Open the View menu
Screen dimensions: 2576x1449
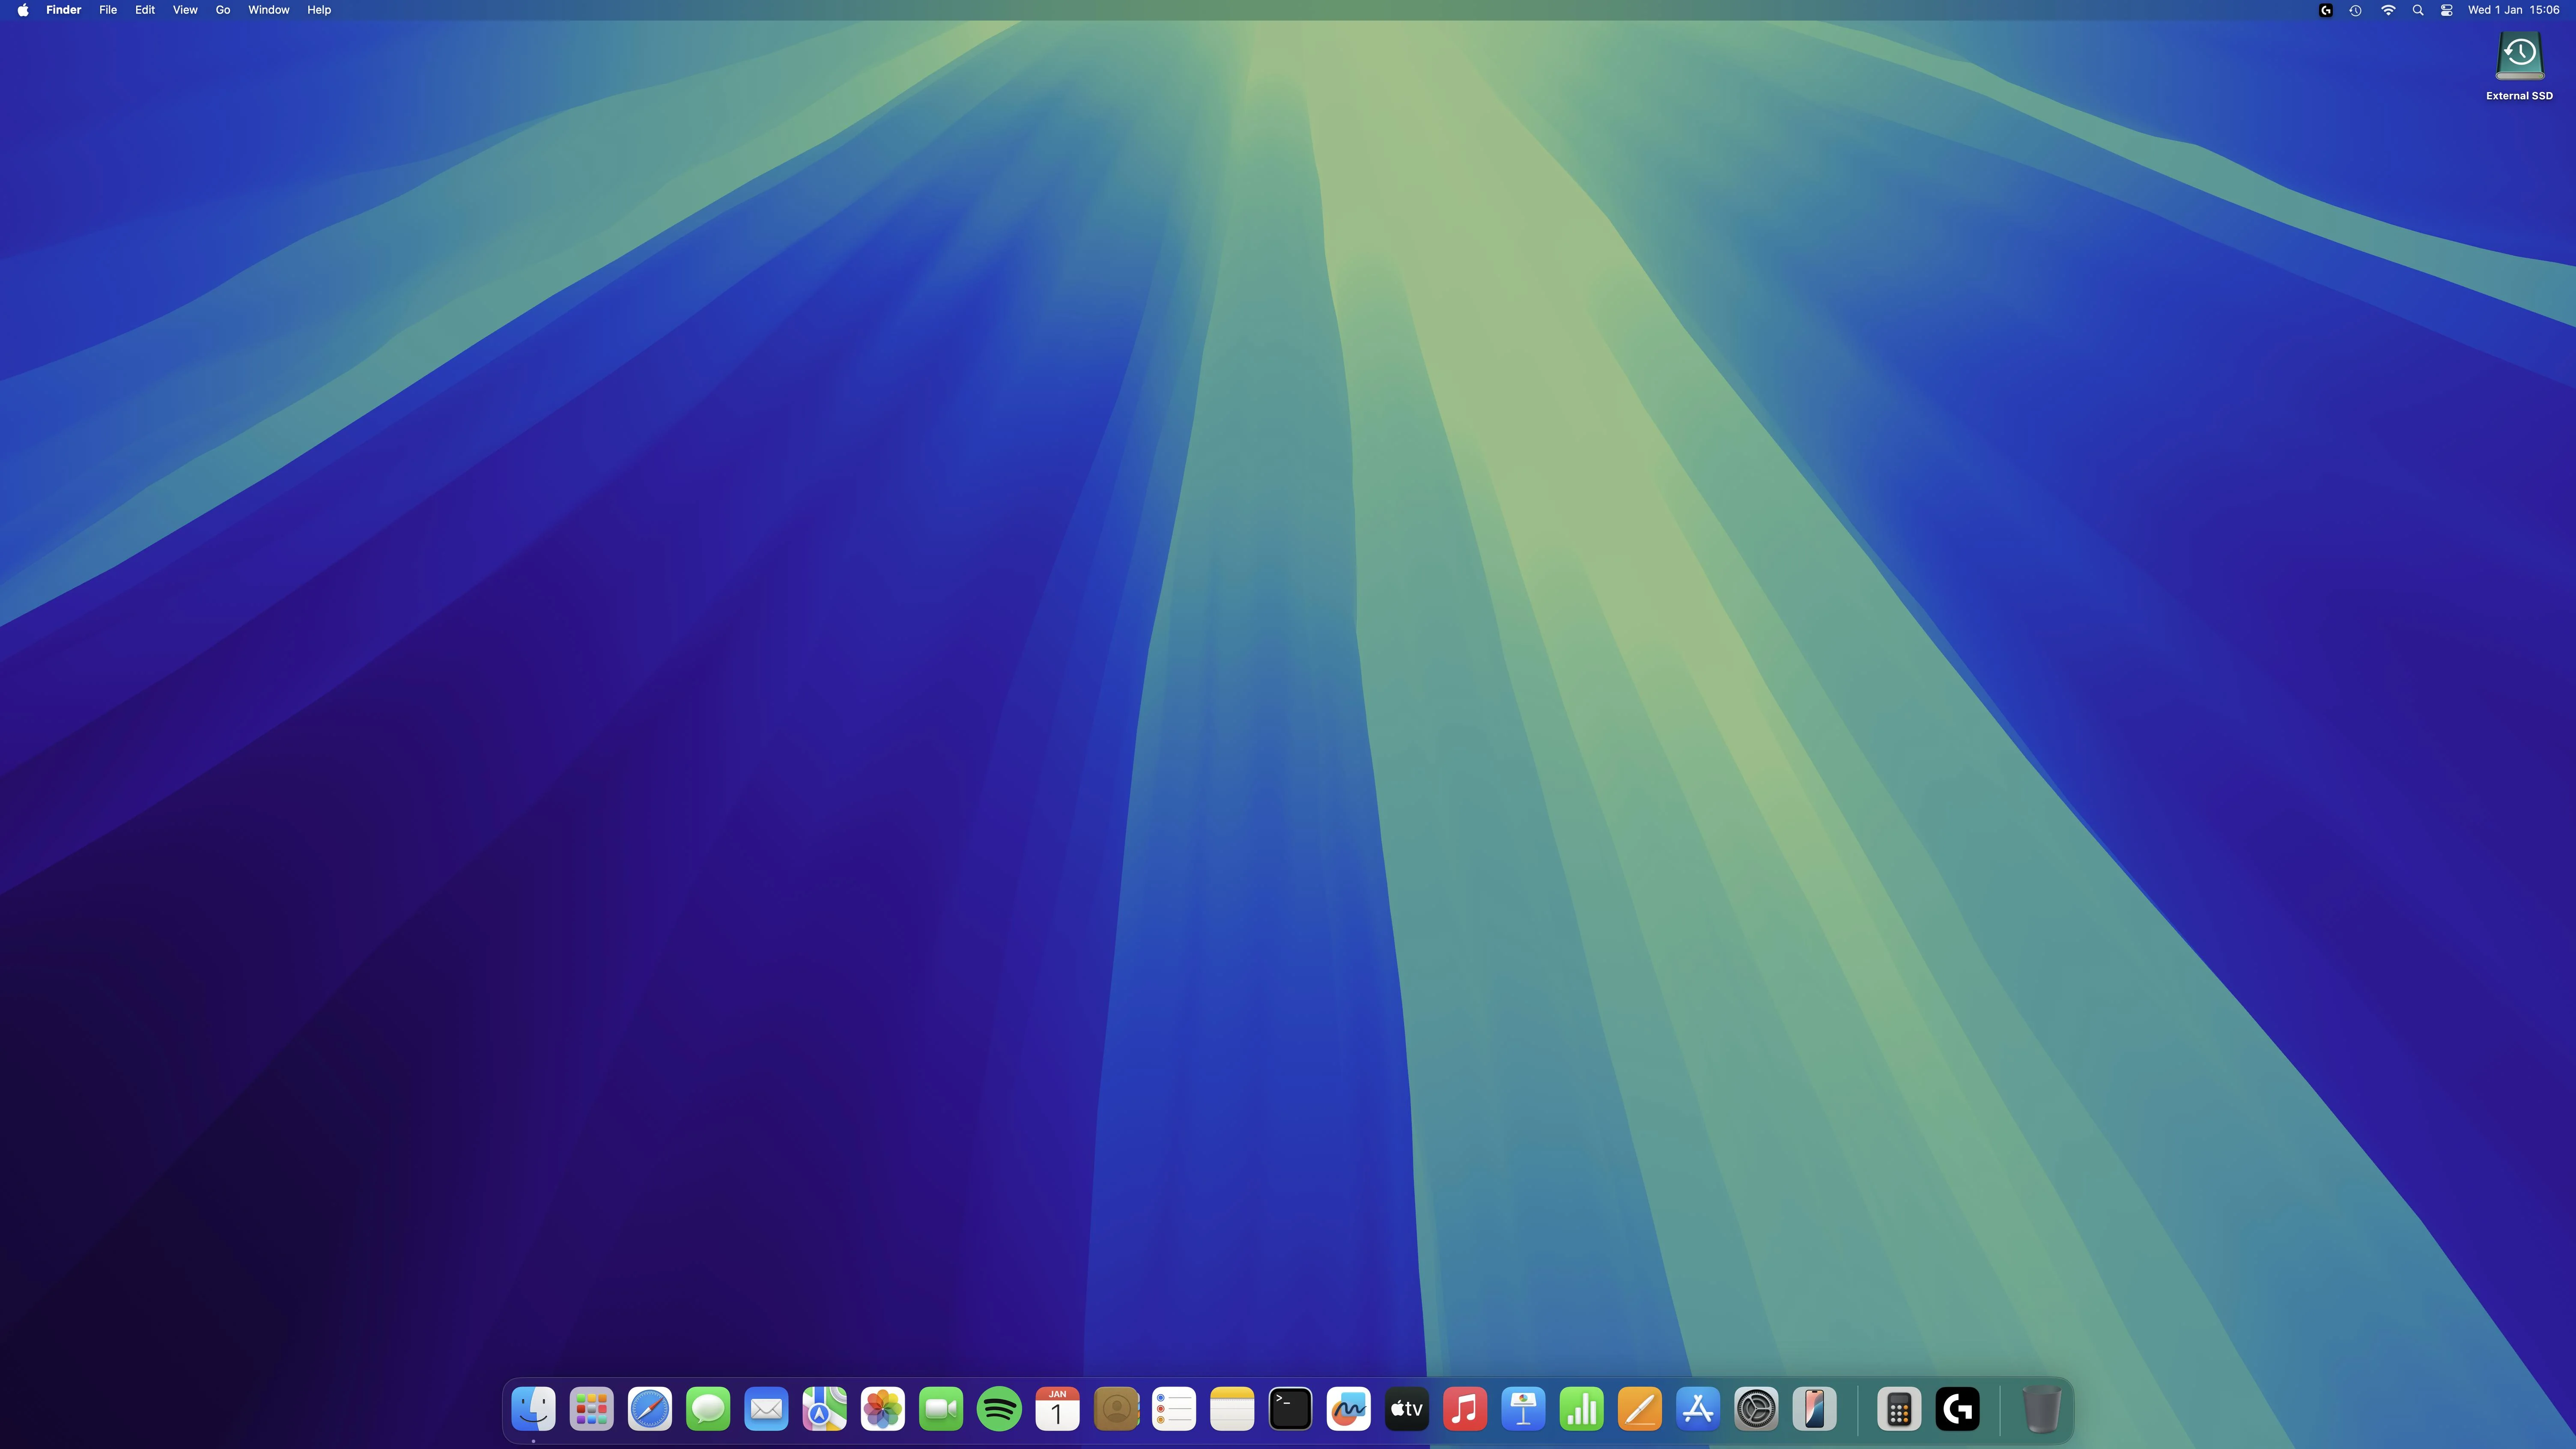185,10
